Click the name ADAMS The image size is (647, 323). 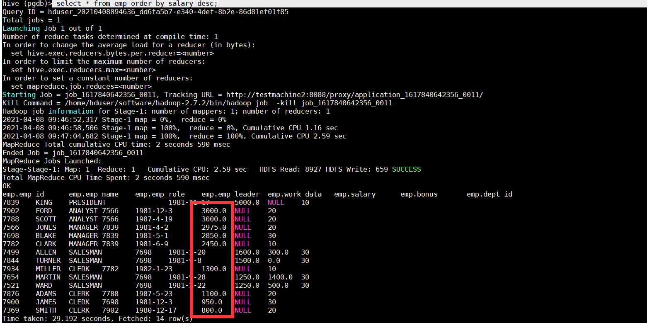46,294
